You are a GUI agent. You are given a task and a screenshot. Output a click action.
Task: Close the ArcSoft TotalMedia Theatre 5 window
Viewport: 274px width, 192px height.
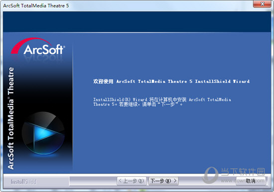pos(262,4)
